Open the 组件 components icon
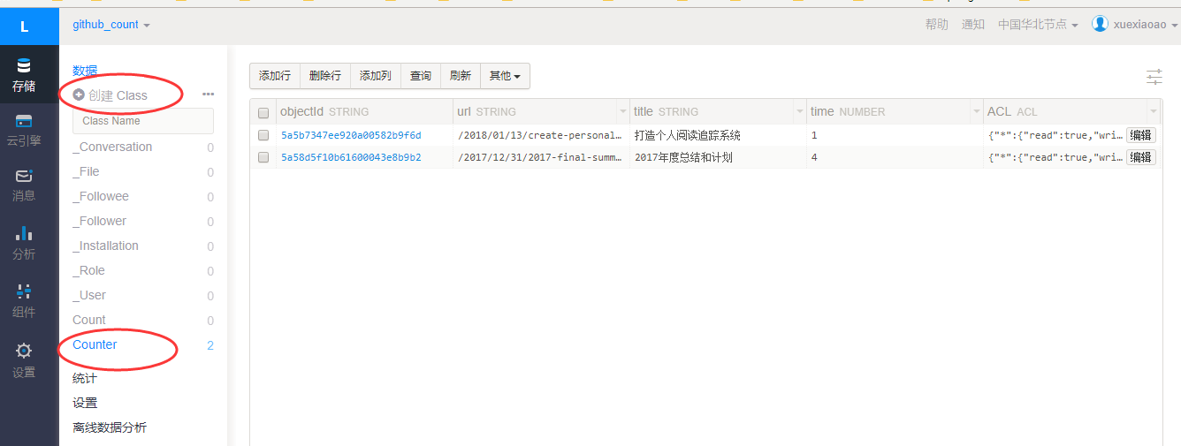Image resolution: width=1181 pixels, height=446 pixels. coord(24,291)
